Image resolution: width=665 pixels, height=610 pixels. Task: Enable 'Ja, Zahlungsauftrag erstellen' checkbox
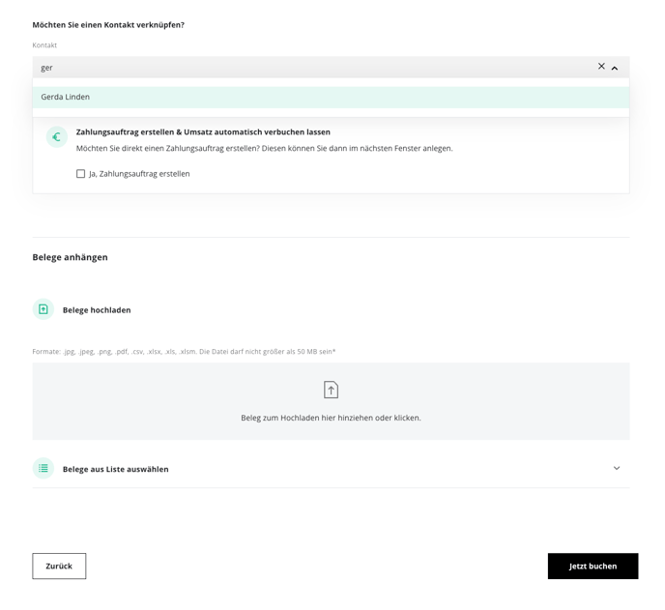(80, 174)
